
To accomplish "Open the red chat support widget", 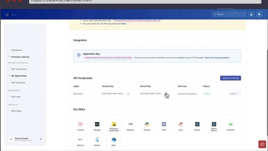I will click(262, 144).
